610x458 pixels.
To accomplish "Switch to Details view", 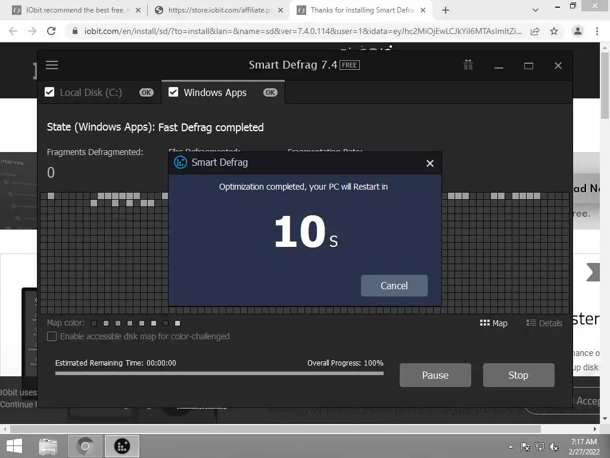I will click(544, 323).
